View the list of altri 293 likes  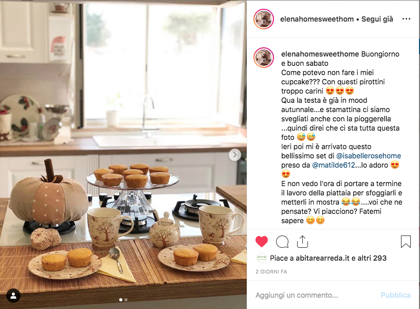[x=372, y=258]
